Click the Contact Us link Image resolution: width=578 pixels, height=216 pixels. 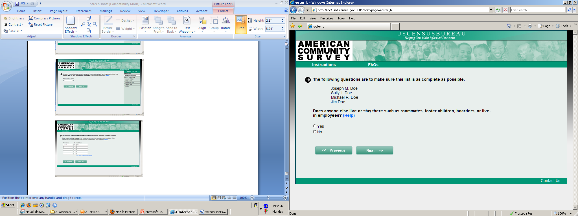pos(550,181)
